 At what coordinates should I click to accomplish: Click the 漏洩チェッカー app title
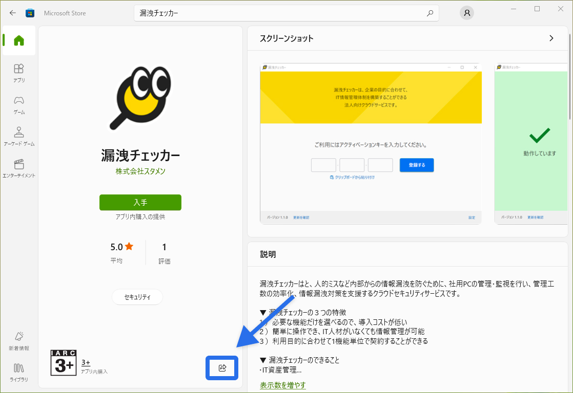coord(140,156)
